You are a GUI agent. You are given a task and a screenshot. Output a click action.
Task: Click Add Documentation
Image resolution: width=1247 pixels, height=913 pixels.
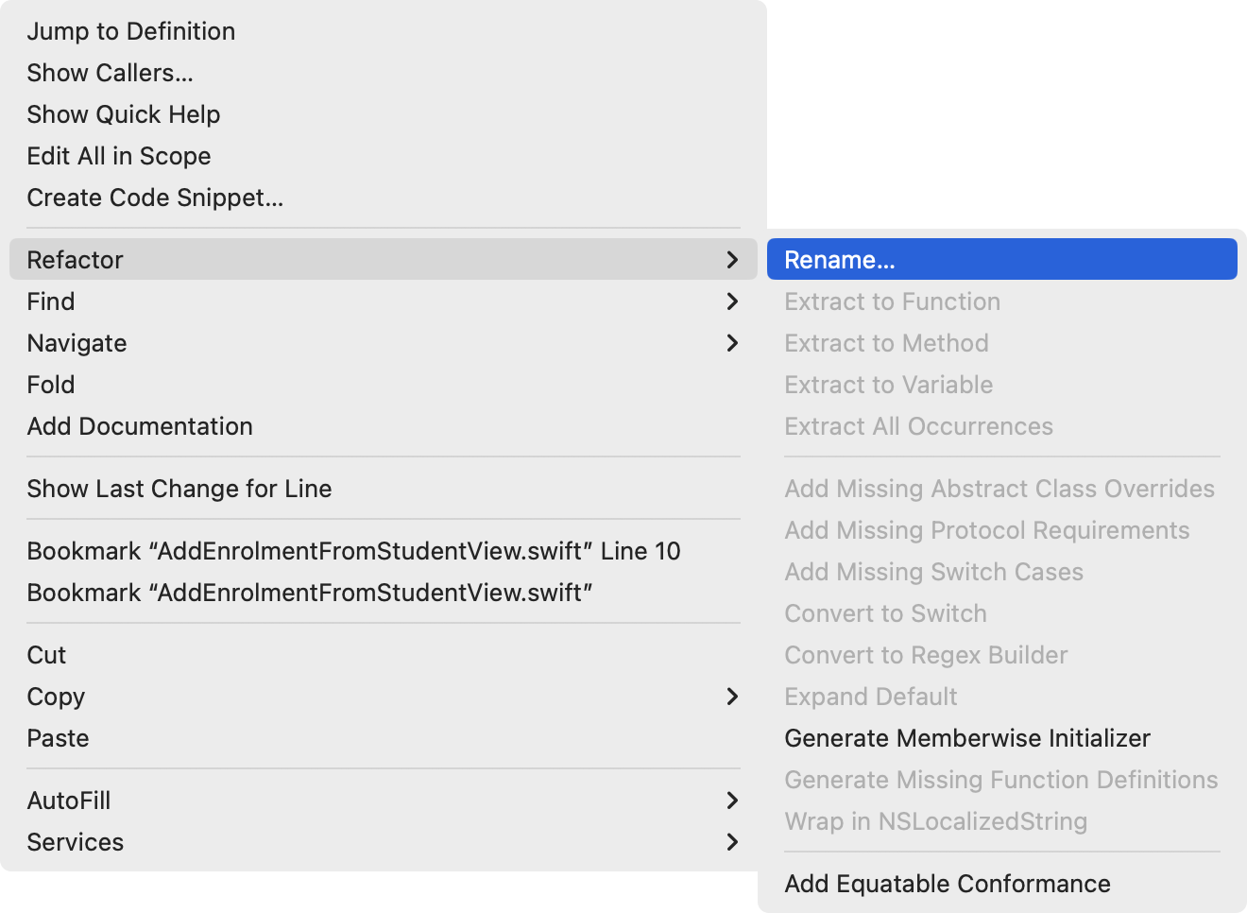[140, 426]
